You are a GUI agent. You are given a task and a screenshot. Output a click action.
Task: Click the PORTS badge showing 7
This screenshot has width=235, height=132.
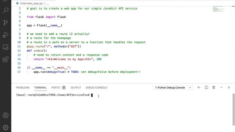click(64, 88)
